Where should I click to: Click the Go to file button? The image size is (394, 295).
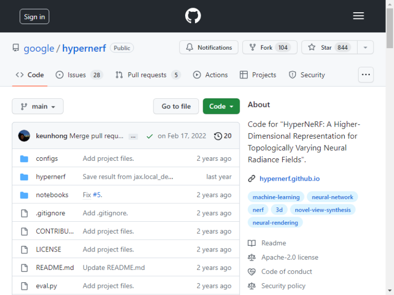pyautogui.click(x=176, y=107)
